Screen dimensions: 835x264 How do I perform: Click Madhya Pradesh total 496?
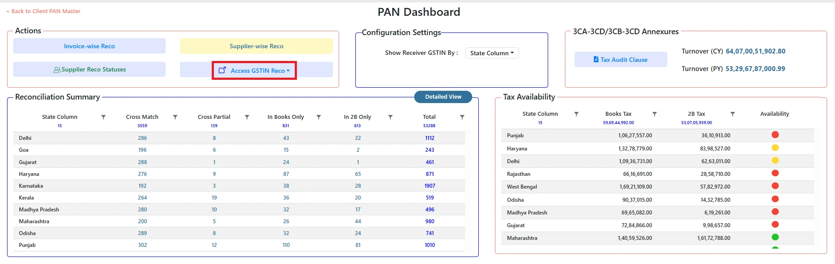(430, 210)
